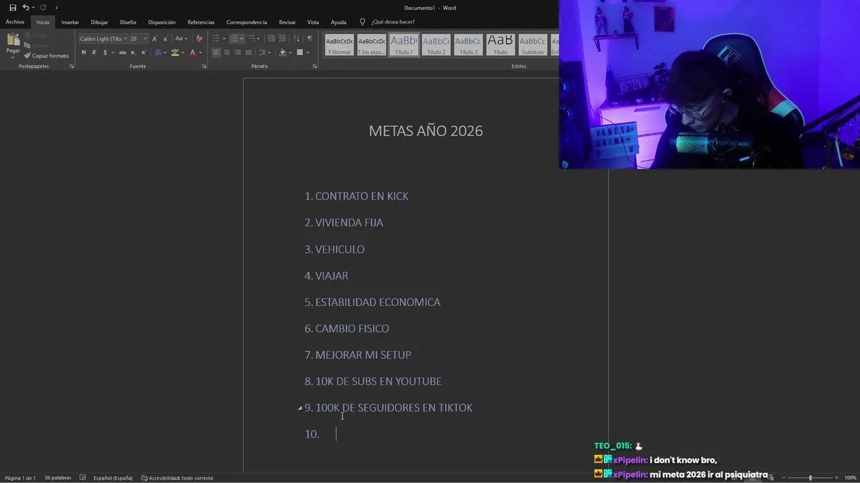Viewport: 860px width, 483px height.
Task: Apply the Sin espaciado style
Action: (x=372, y=45)
